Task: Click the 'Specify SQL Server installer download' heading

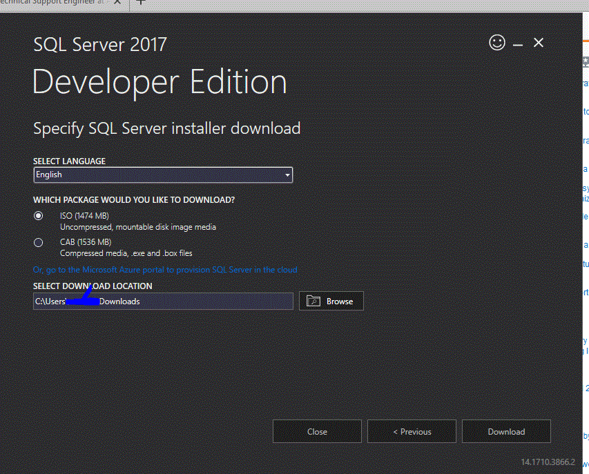Action: point(167,128)
